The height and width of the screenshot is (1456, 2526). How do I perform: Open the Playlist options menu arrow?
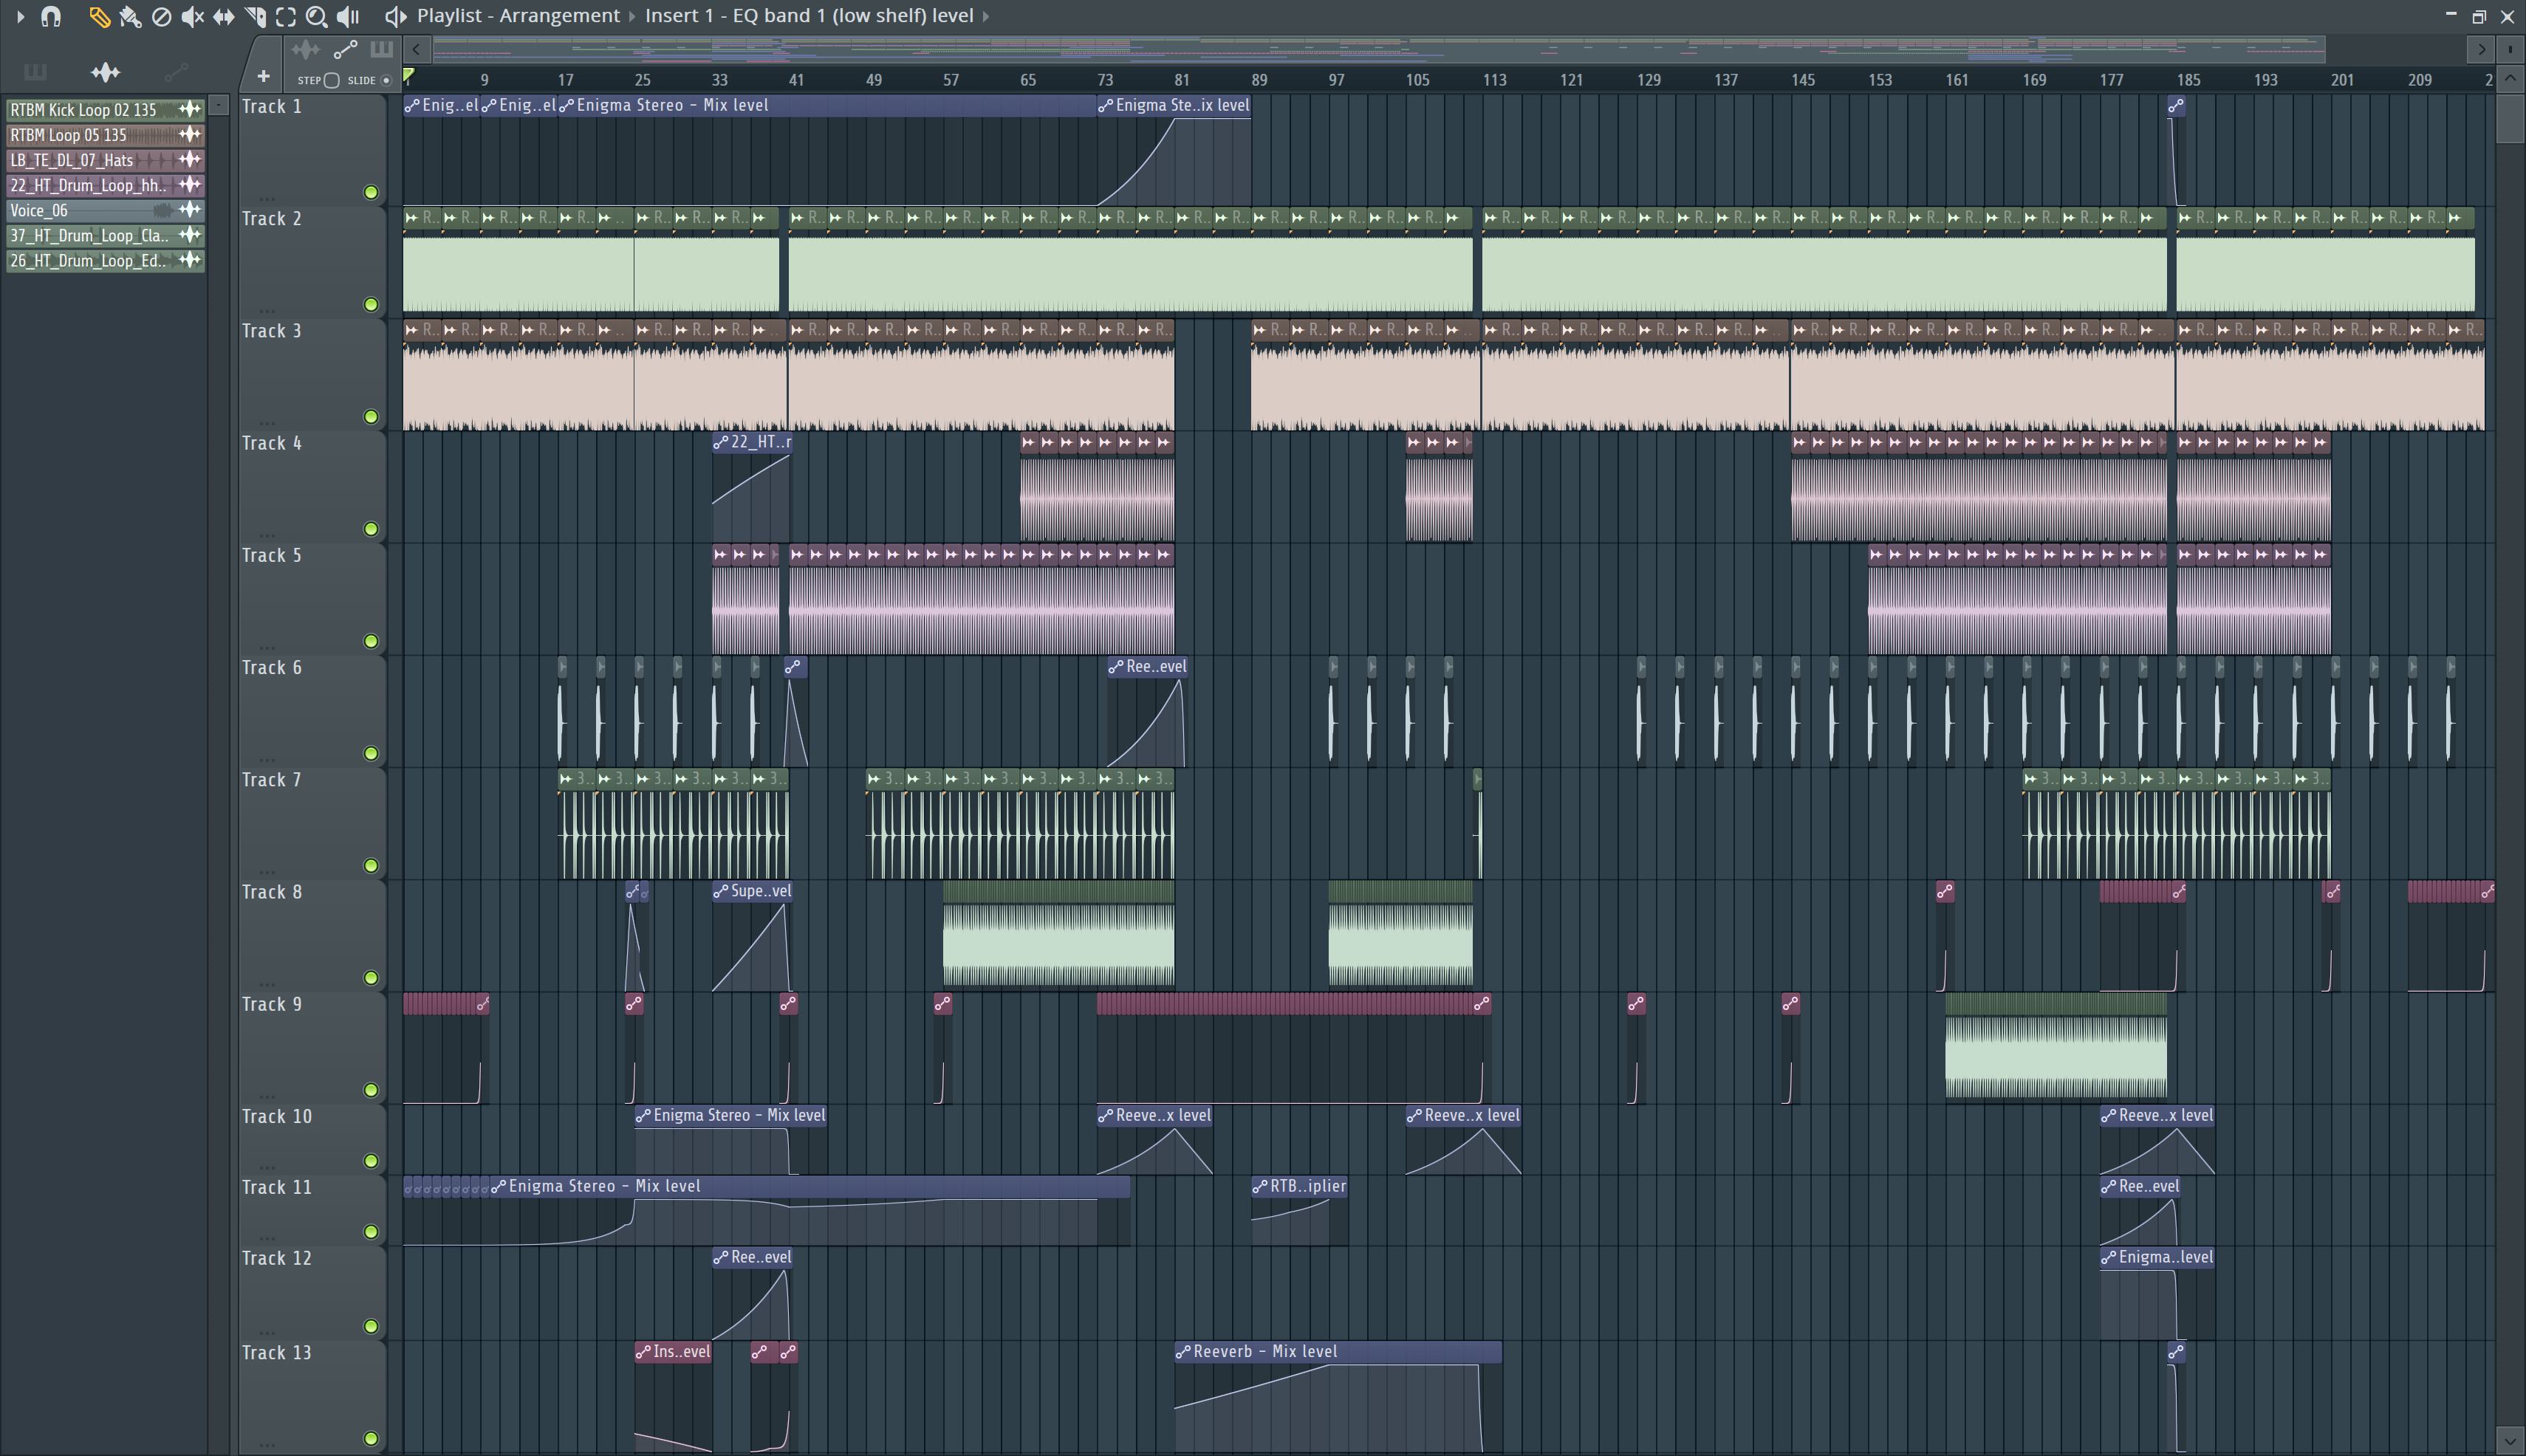click(x=20, y=16)
